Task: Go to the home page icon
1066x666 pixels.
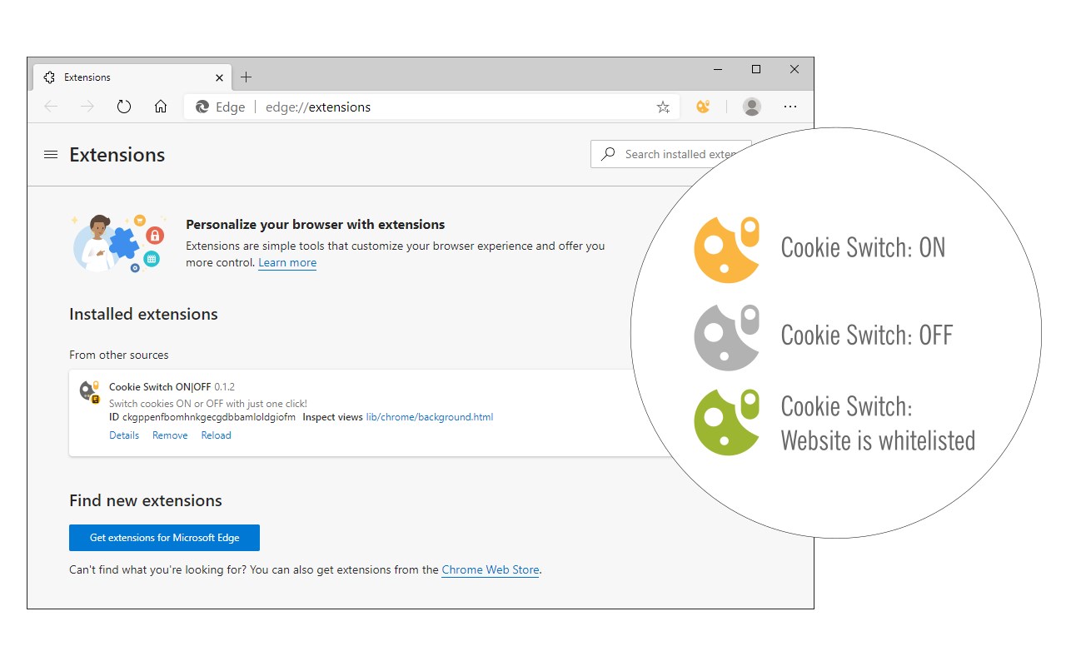Action: point(161,107)
